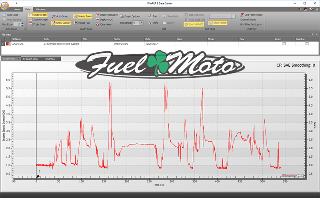Toggle Auto Close icon

coord(4,15)
